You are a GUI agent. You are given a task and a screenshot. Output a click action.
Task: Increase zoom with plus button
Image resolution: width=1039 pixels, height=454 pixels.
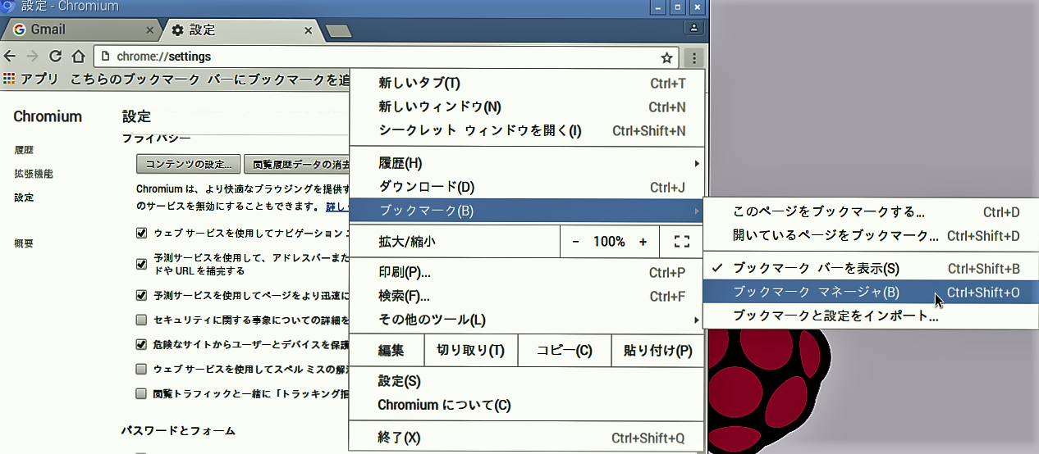(643, 242)
